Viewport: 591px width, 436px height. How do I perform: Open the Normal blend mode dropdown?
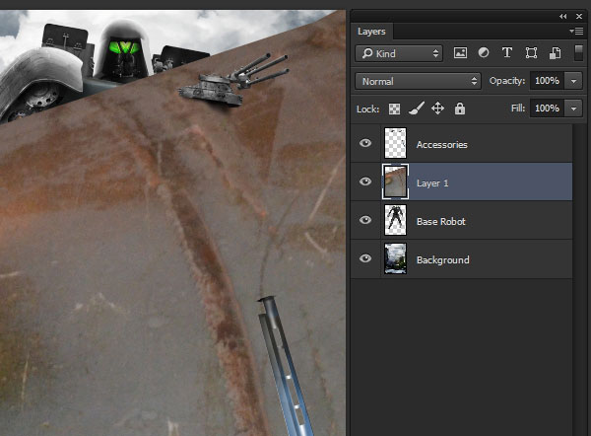click(418, 81)
